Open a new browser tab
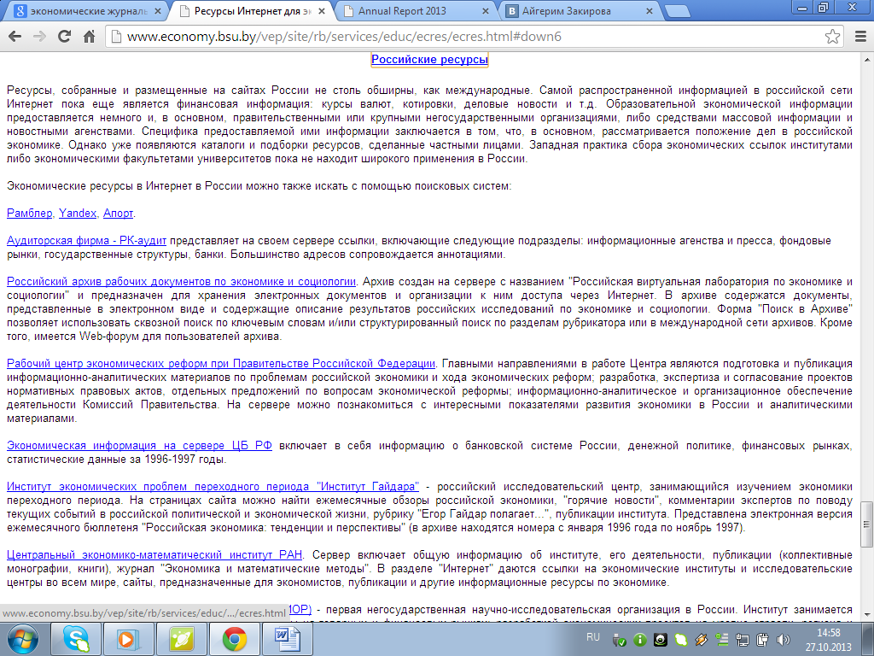This screenshot has width=874, height=656. [677, 11]
